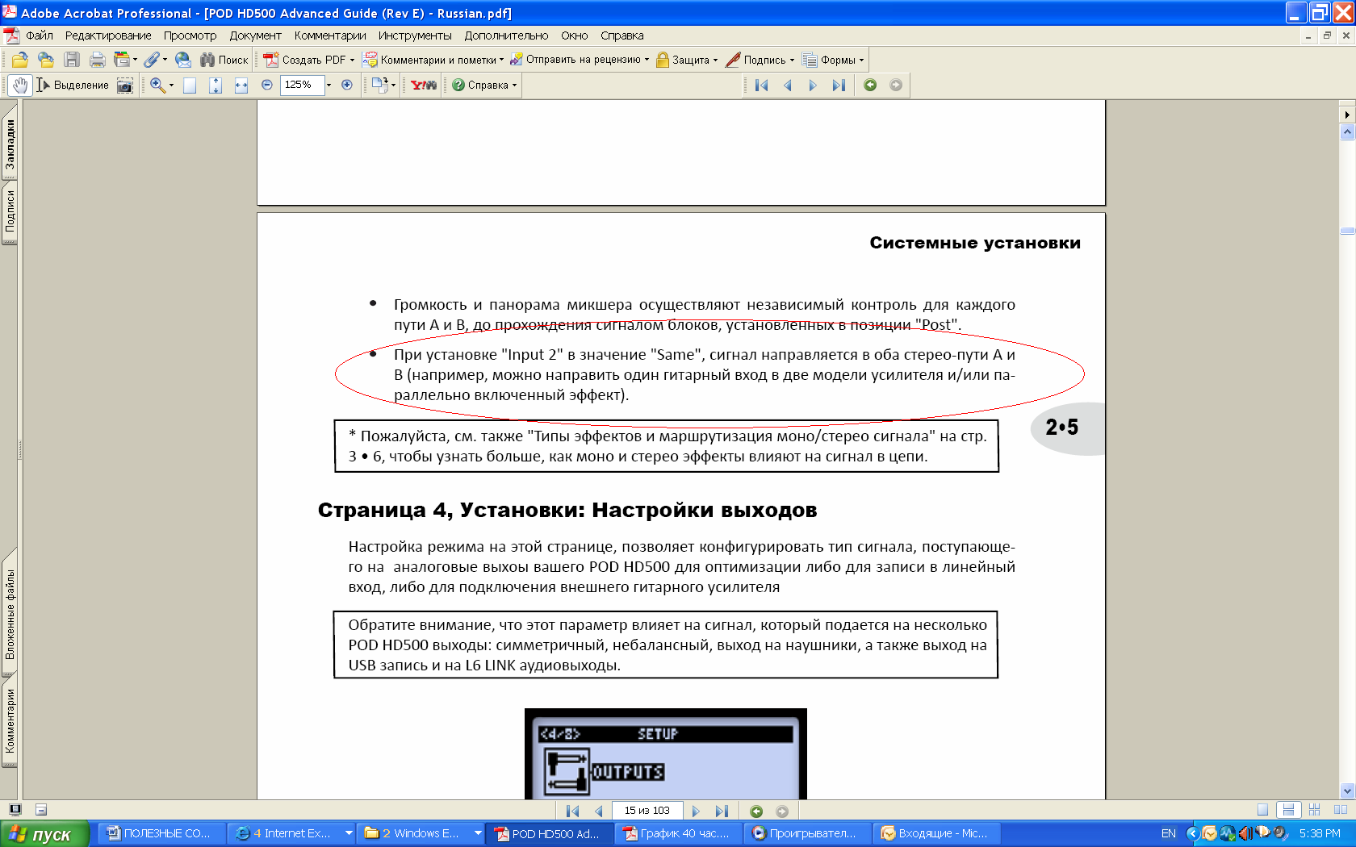Viewport: 1356px width, 847px height.
Task: Click the vertical scrollbar up arrow
Action: pyautogui.click(x=1347, y=132)
